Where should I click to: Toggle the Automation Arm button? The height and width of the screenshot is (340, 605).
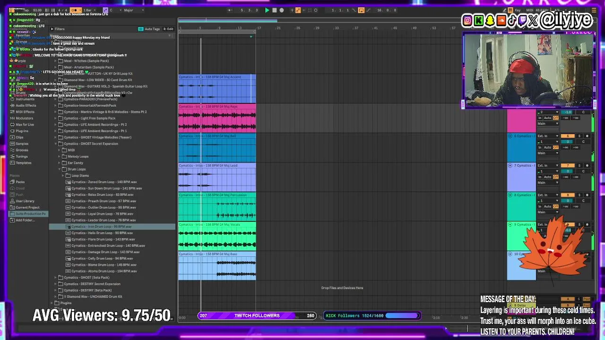pos(298,10)
